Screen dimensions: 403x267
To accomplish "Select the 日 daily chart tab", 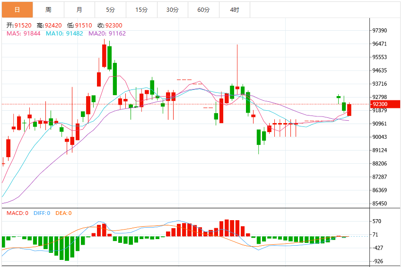I will coord(17,10).
